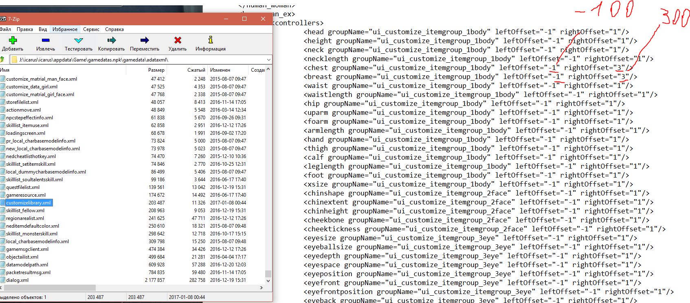Screen dimensions: 690x303
Task: Select the customizelibrary.xml file
Action: (29, 203)
